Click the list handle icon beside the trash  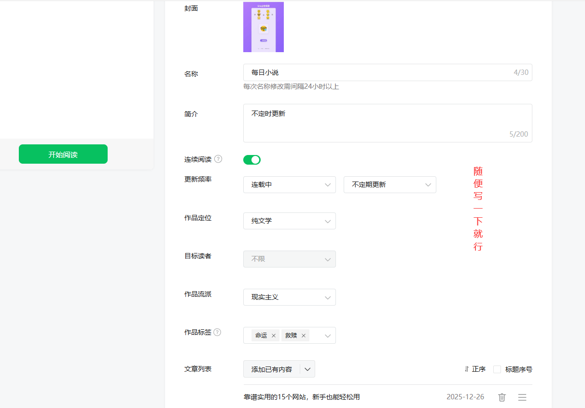(522, 397)
